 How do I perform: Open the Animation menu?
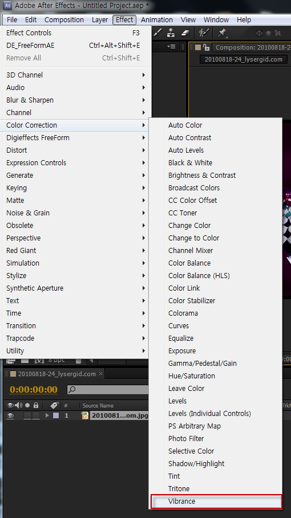[x=157, y=20]
